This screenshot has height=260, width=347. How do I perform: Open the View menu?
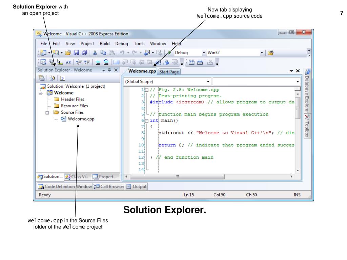click(70, 44)
